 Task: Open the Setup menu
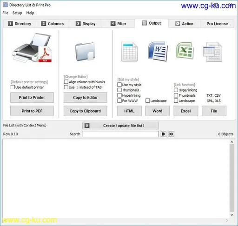(x=17, y=13)
